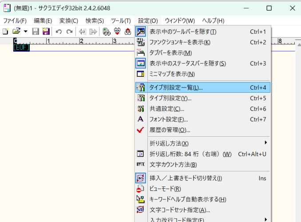The height and width of the screenshot is (222, 301).
Task: Select 折り返し桁数: 84 桁（右端）entry
Action: 203,154
